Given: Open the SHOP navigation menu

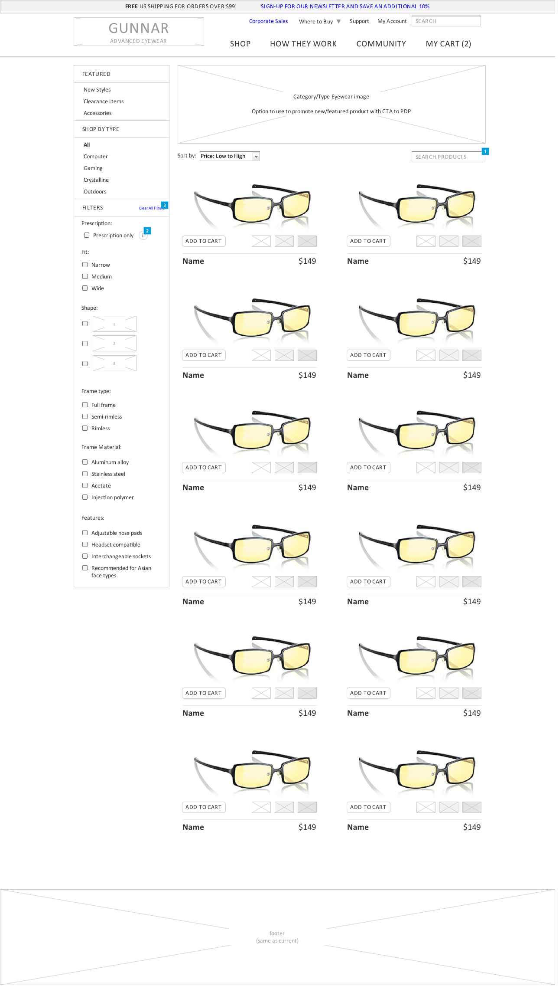Looking at the screenshot, I should [240, 44].
